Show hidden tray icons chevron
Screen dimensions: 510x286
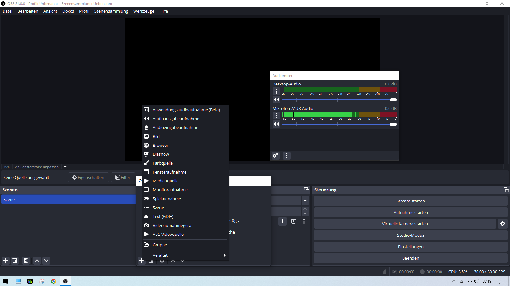[454, 281]
